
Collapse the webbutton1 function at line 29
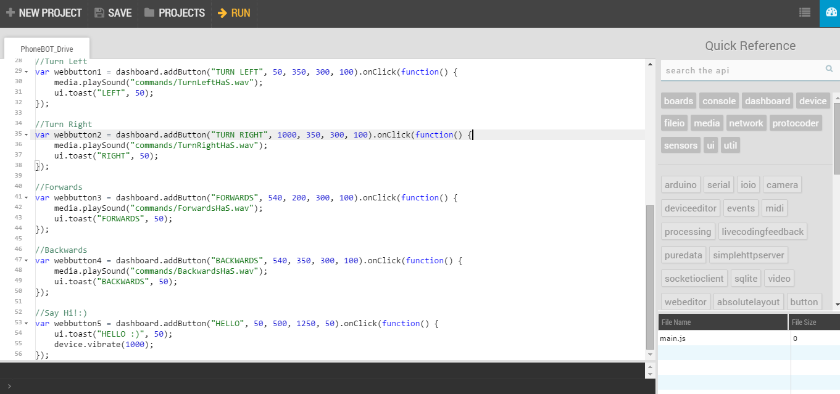pyautogui.click(x=26, y=72)
